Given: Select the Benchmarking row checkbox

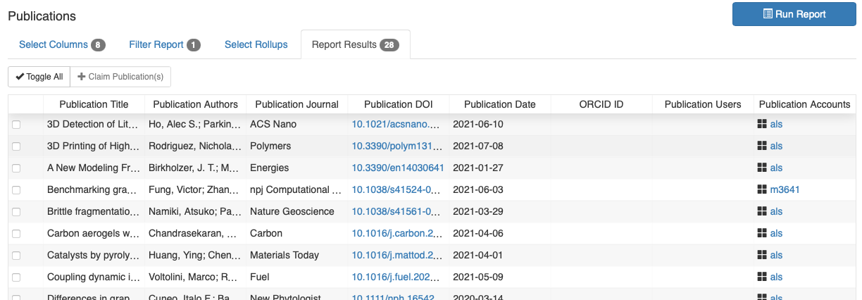Looking at the screenshot, I should (16, 190).
